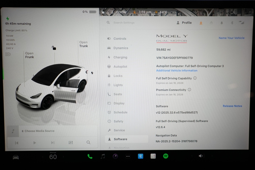Open car controls with the car icon
This screenshot has width=255, height=170.
tap(16, 157)
